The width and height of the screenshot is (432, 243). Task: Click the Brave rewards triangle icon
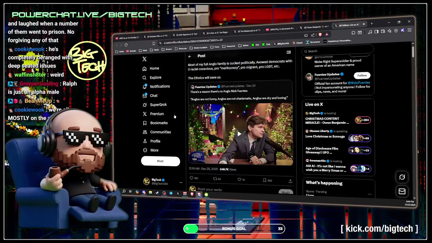click(x=327, y=34)
